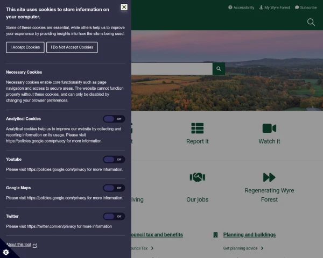This screenshot has height=258, width=323.
Task: Click the cookie settings gear icon
Action: [x=6, y=252]
